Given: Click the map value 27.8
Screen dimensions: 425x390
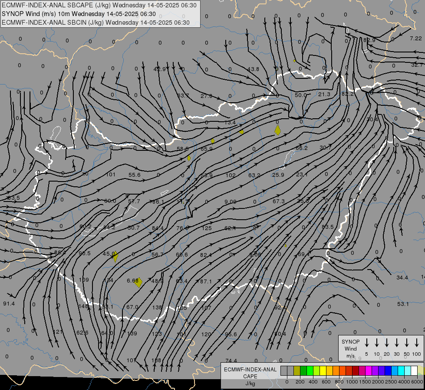Looking at the screenshot, I should [206, 96].
